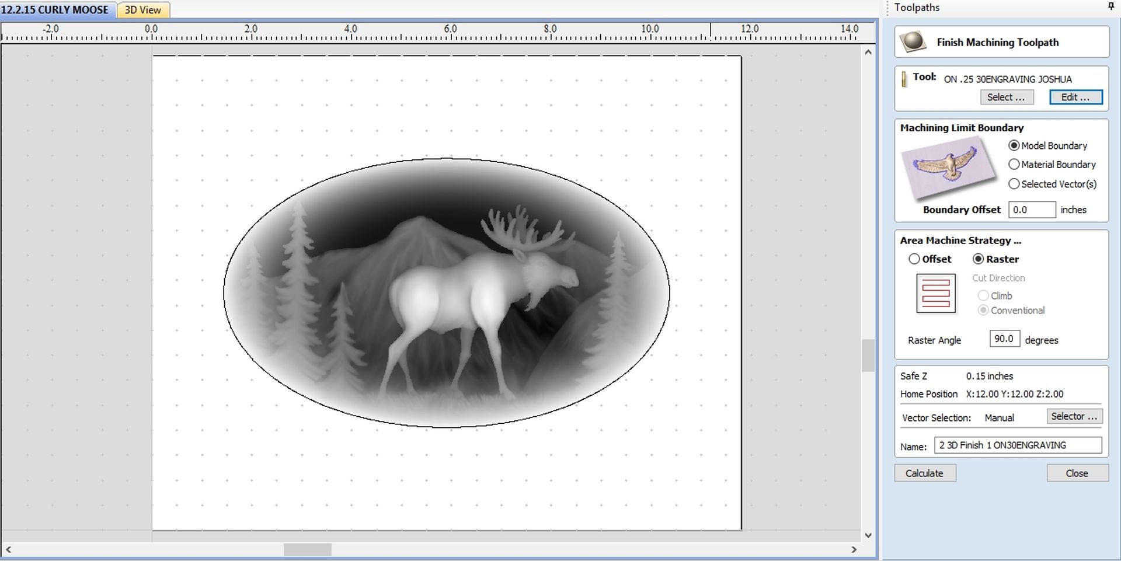Click the Raster Angle input field
Viewport: 1121px width, 561px height.
(1004, 339)
